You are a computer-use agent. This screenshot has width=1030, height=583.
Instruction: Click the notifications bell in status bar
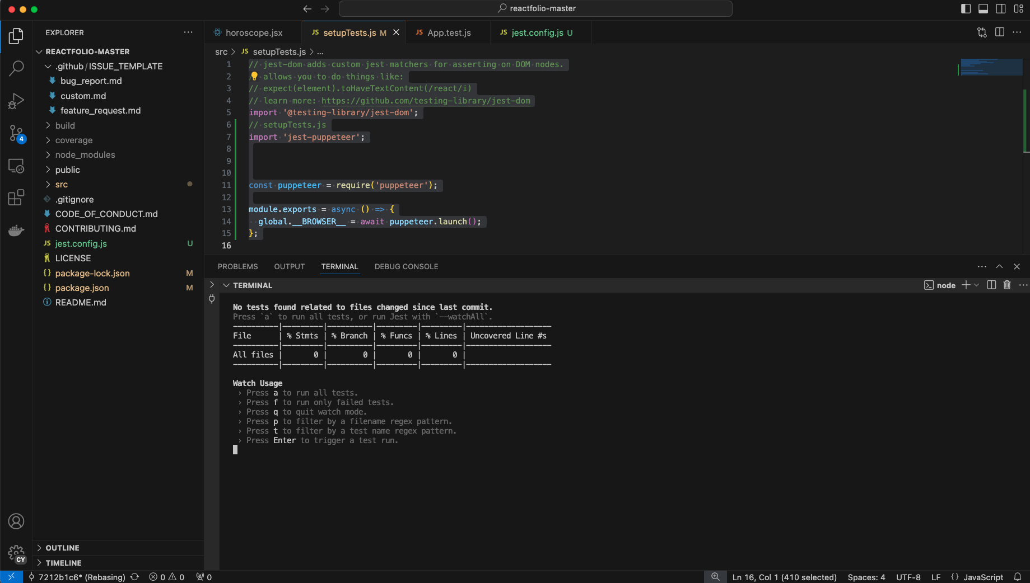[1018, 577]
